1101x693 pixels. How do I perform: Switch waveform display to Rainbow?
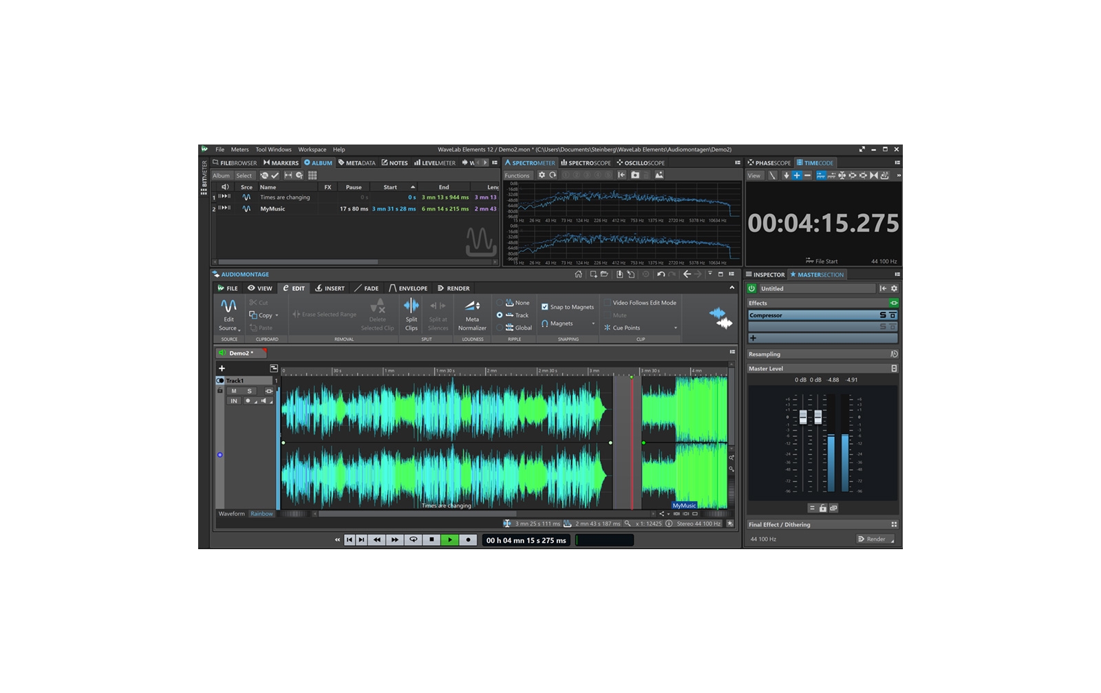(x=261, y=513)
